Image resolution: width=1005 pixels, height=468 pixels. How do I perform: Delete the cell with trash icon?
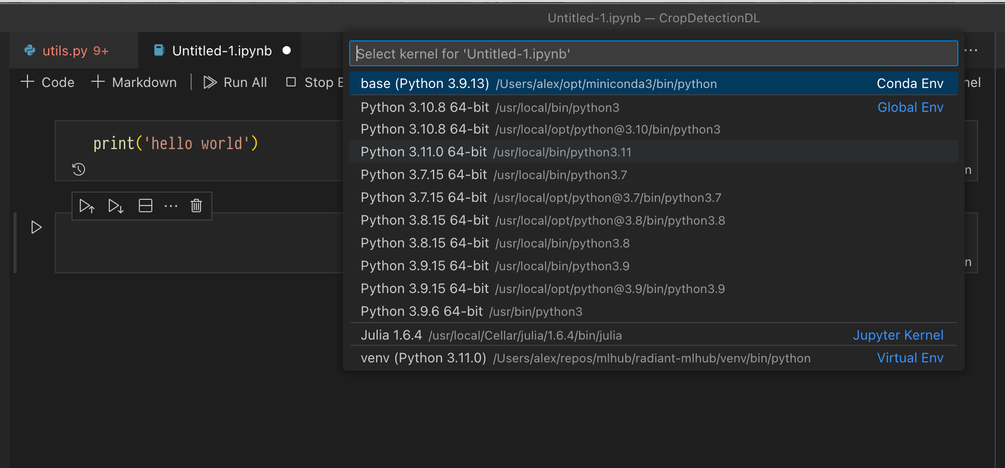click(x=196, y=206)
